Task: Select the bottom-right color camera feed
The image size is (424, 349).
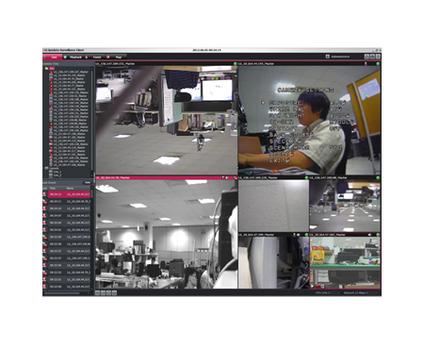Action: tap(345, 262)
